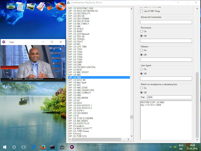
Task: Click the channel list horizontal scrollbar thumb
Action: [x=96, y=139]
